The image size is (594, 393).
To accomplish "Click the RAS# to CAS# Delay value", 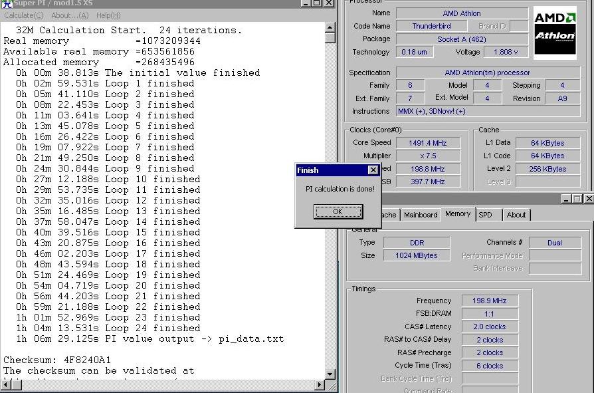I will 490,340.
